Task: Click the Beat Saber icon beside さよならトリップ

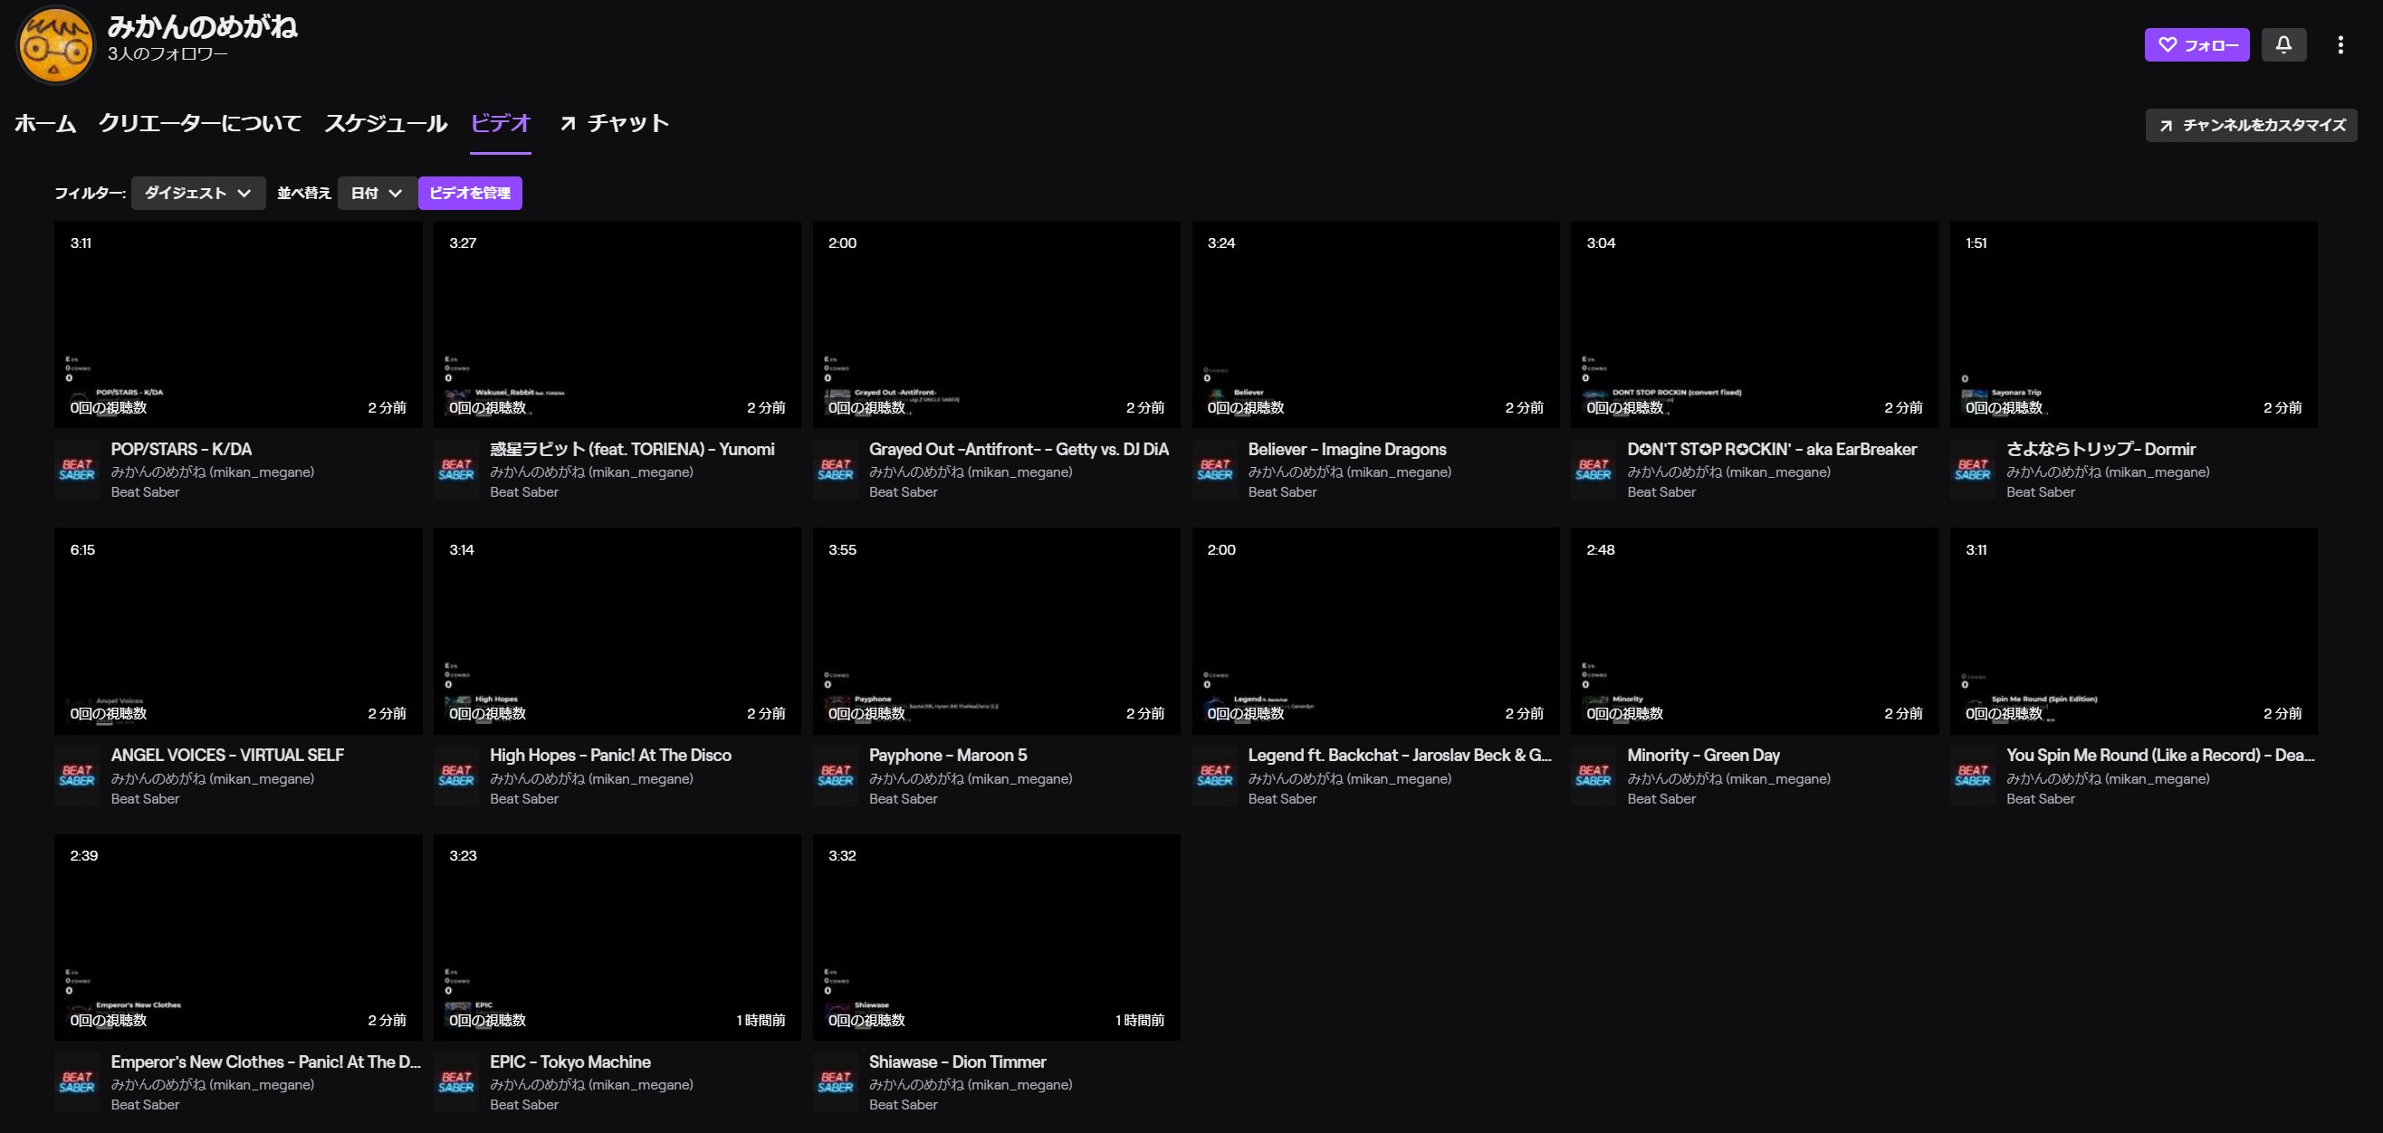Action: 1972,470
